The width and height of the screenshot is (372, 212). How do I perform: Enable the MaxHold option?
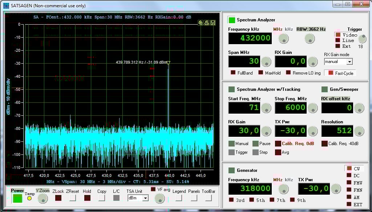(261, 73)
